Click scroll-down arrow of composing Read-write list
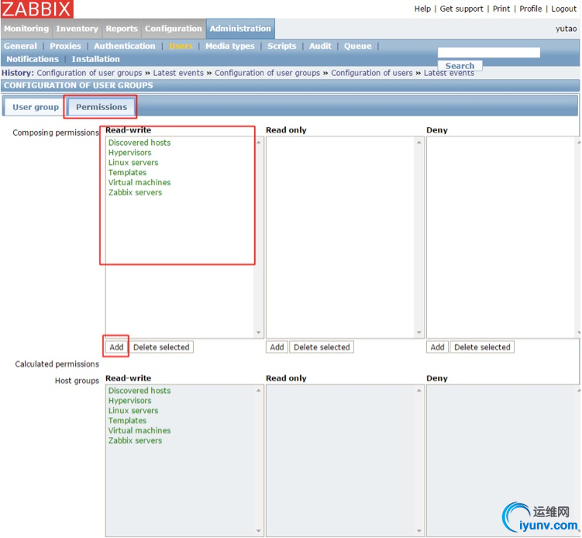 [259, 333]
